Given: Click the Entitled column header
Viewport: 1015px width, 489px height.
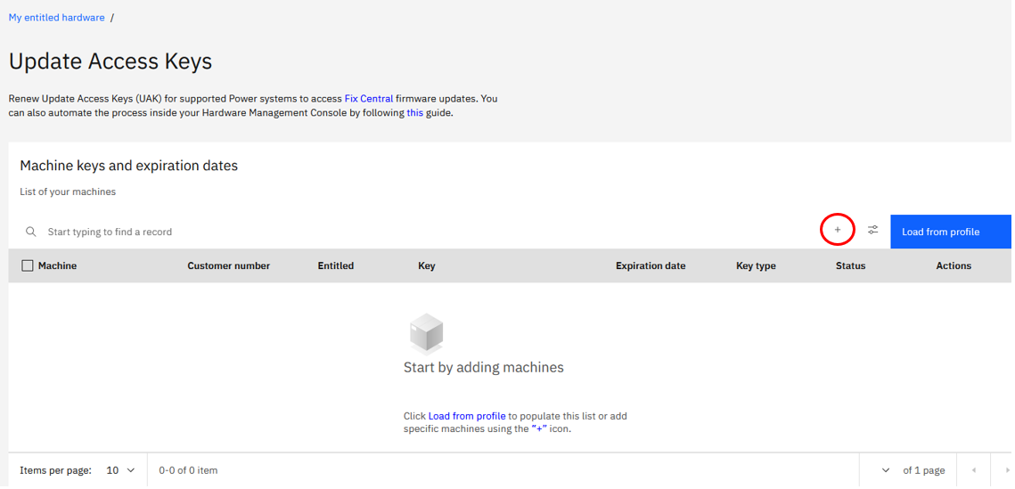Looking at the screenshot, I should [x=335, y=265].
